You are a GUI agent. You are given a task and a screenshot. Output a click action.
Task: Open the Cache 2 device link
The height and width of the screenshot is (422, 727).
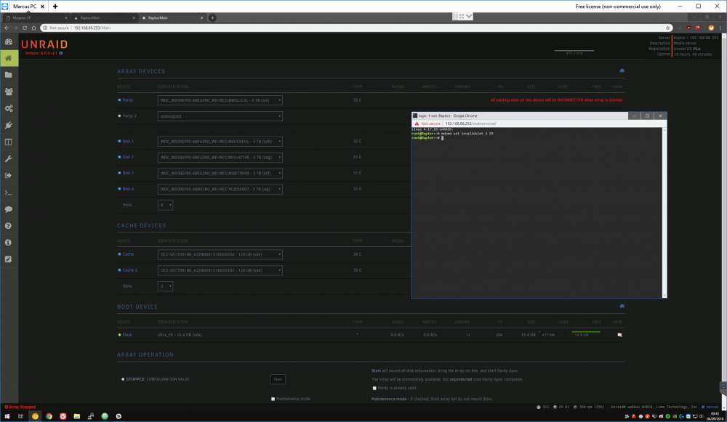[130, 270]
